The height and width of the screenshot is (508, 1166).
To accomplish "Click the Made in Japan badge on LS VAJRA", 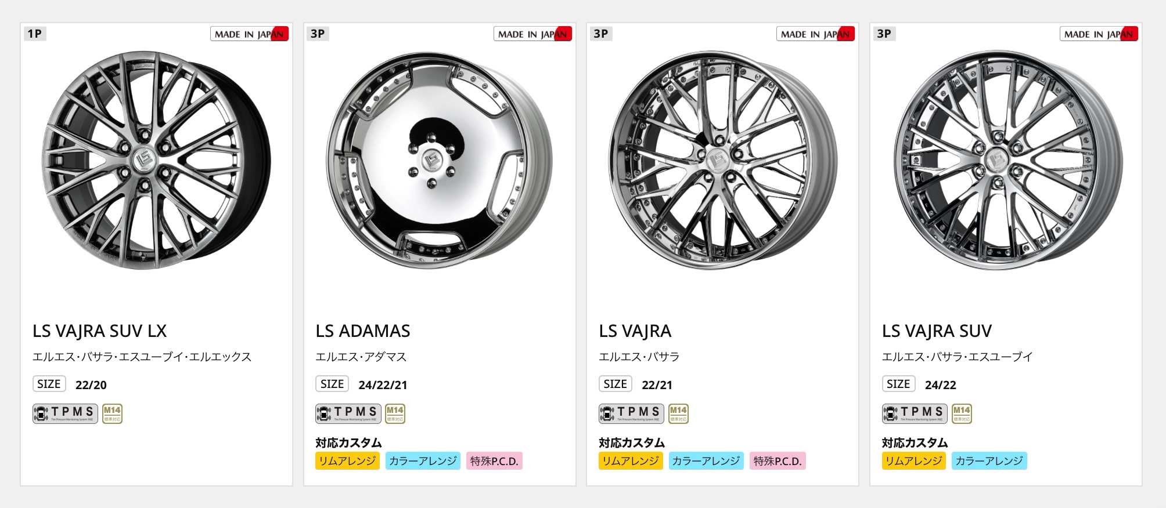I will tap(815, 34).
